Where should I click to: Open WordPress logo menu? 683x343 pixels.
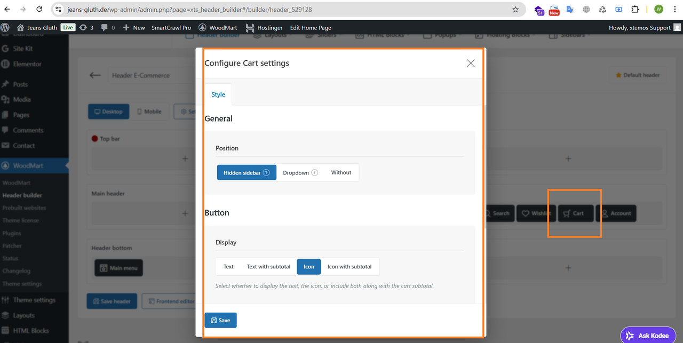pyautogui.click(x=5, y=28)
